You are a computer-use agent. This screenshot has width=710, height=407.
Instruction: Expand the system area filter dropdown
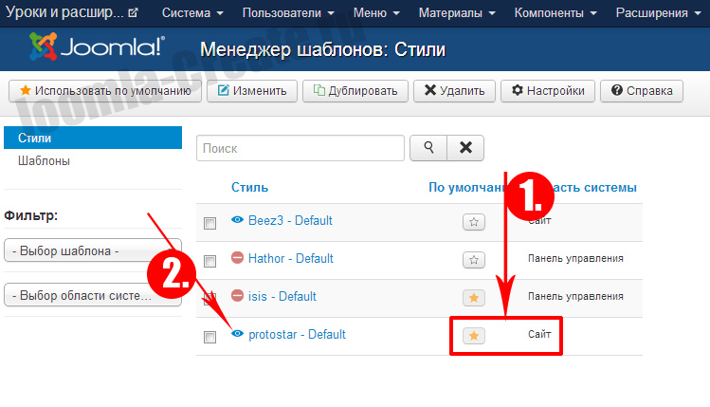(92, 295)
